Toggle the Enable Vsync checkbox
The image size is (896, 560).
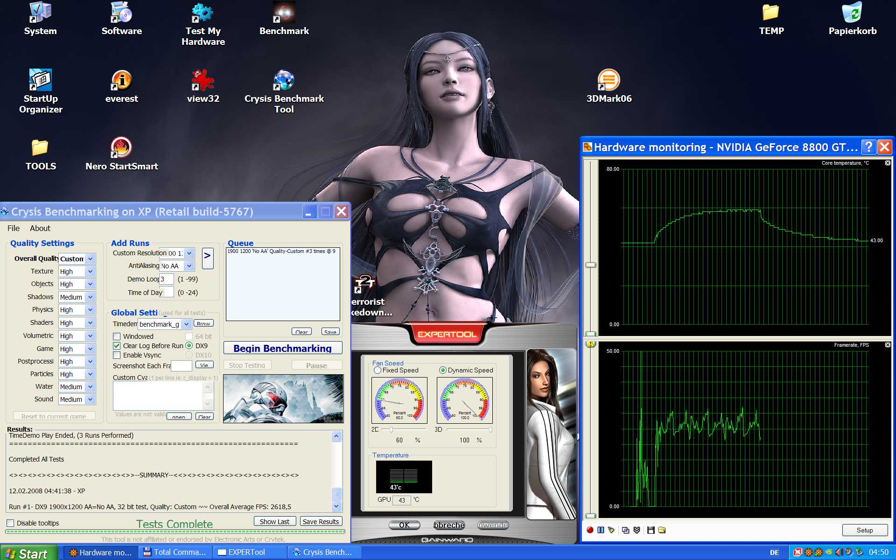(x=117, y=355)
